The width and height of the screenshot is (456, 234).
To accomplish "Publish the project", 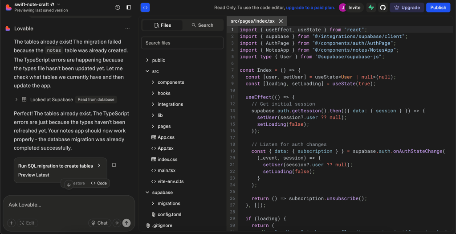I will pos(438,8).
